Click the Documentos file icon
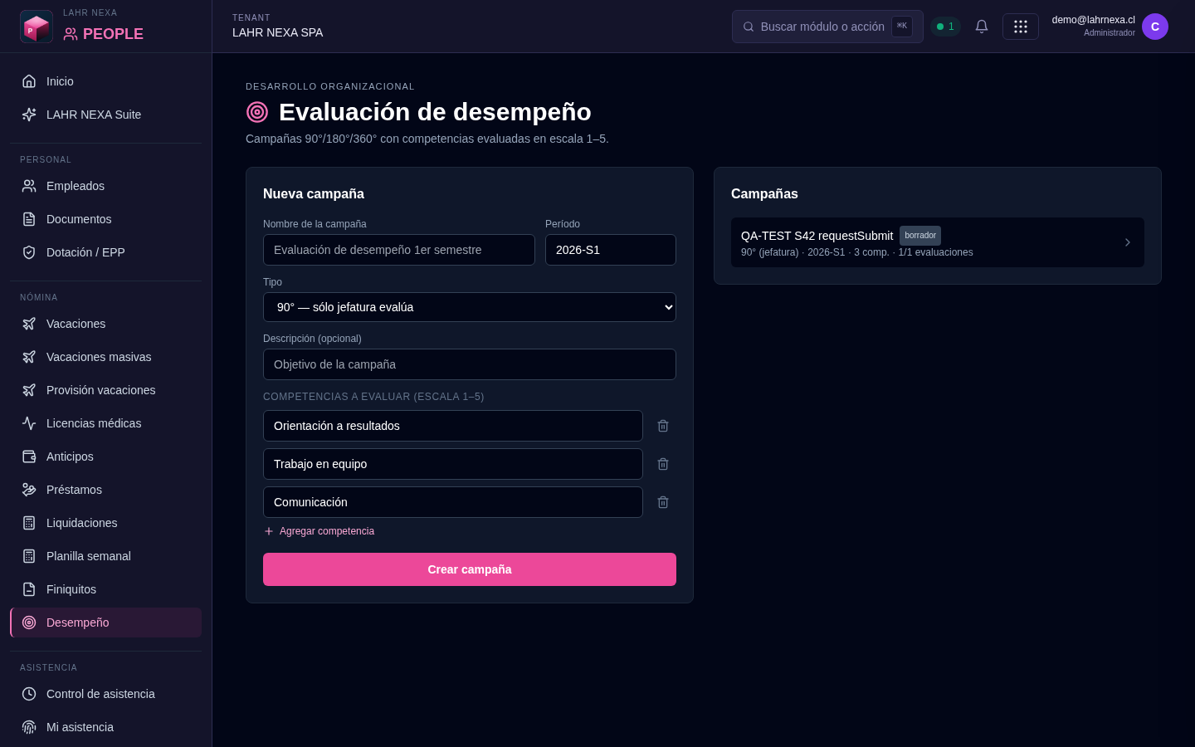The image size is (1195, 747). pyautogui.click(x=29, y=219)
